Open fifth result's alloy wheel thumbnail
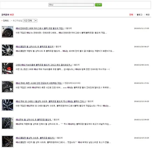The height and width of the screenshot is (148, 154). [8, 105]
